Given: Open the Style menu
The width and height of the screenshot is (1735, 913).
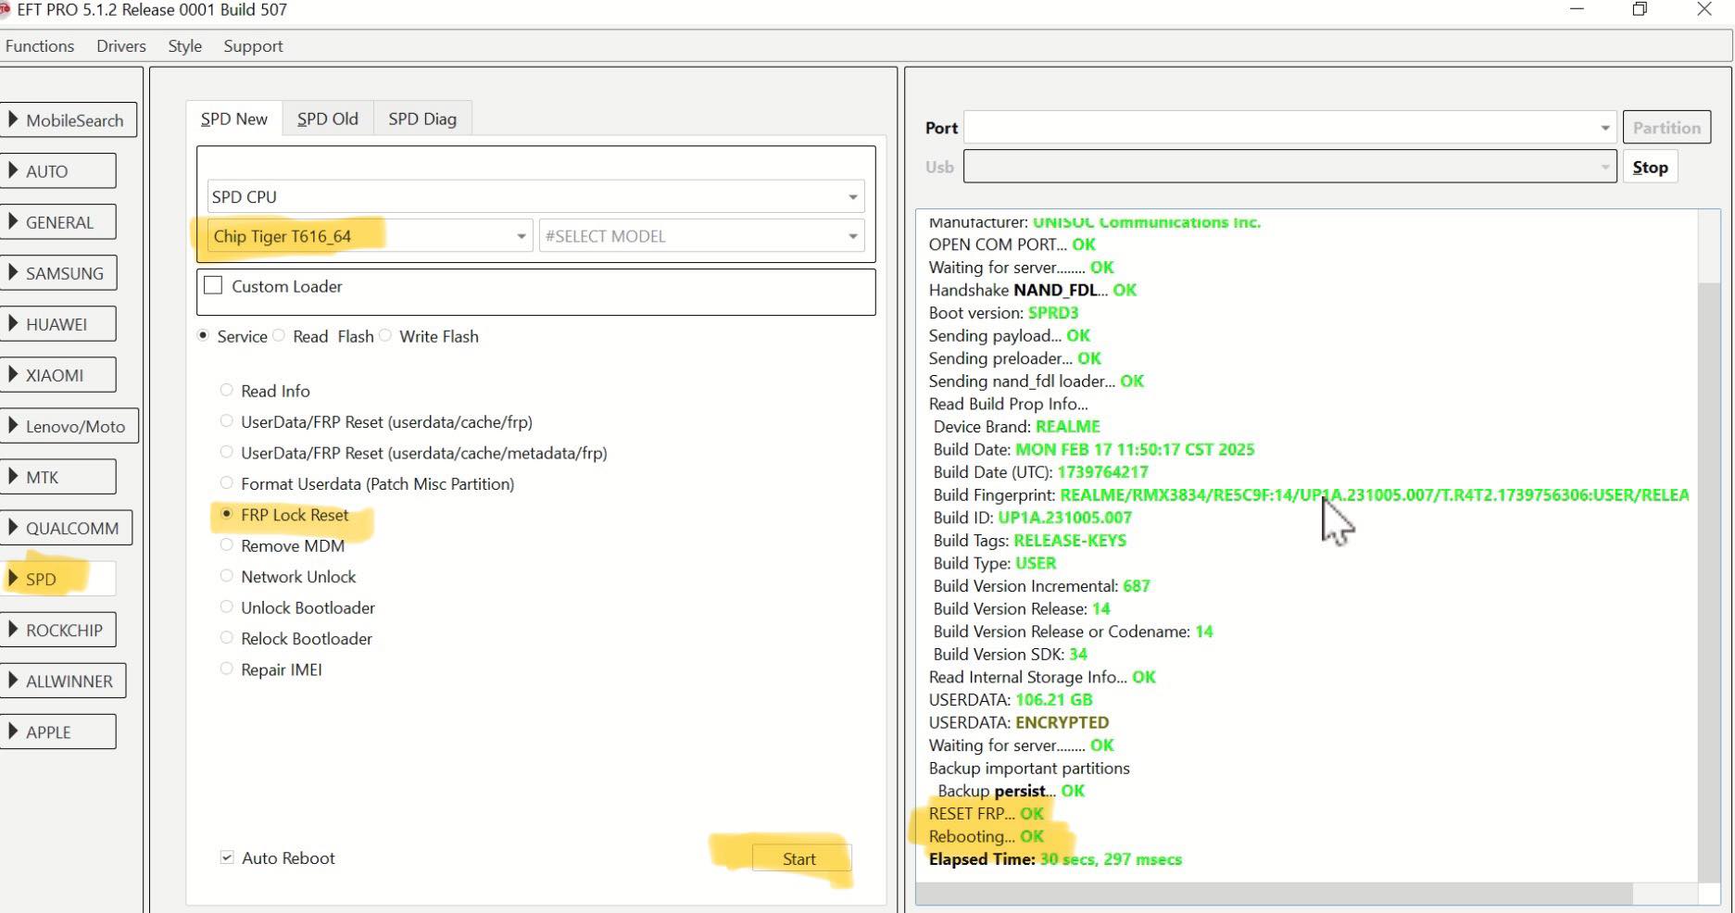Looking at the screenshot, I should coord(184,46).
